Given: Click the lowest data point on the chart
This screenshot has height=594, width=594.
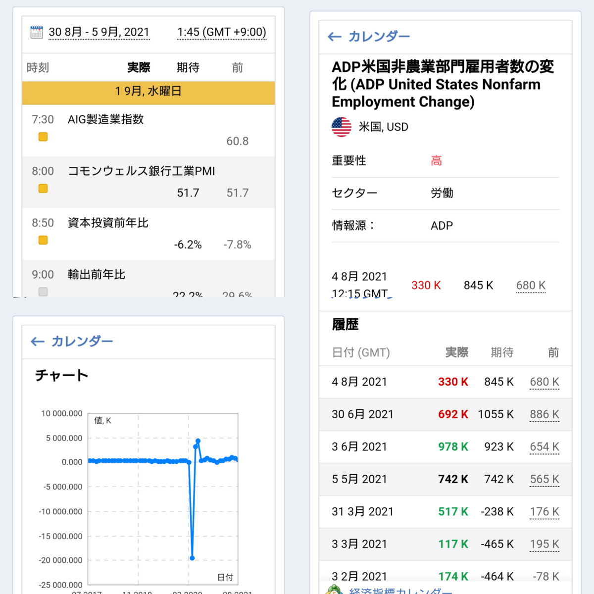Looking at the screenshot, I should pyautogui.click(x=192, y=558).
